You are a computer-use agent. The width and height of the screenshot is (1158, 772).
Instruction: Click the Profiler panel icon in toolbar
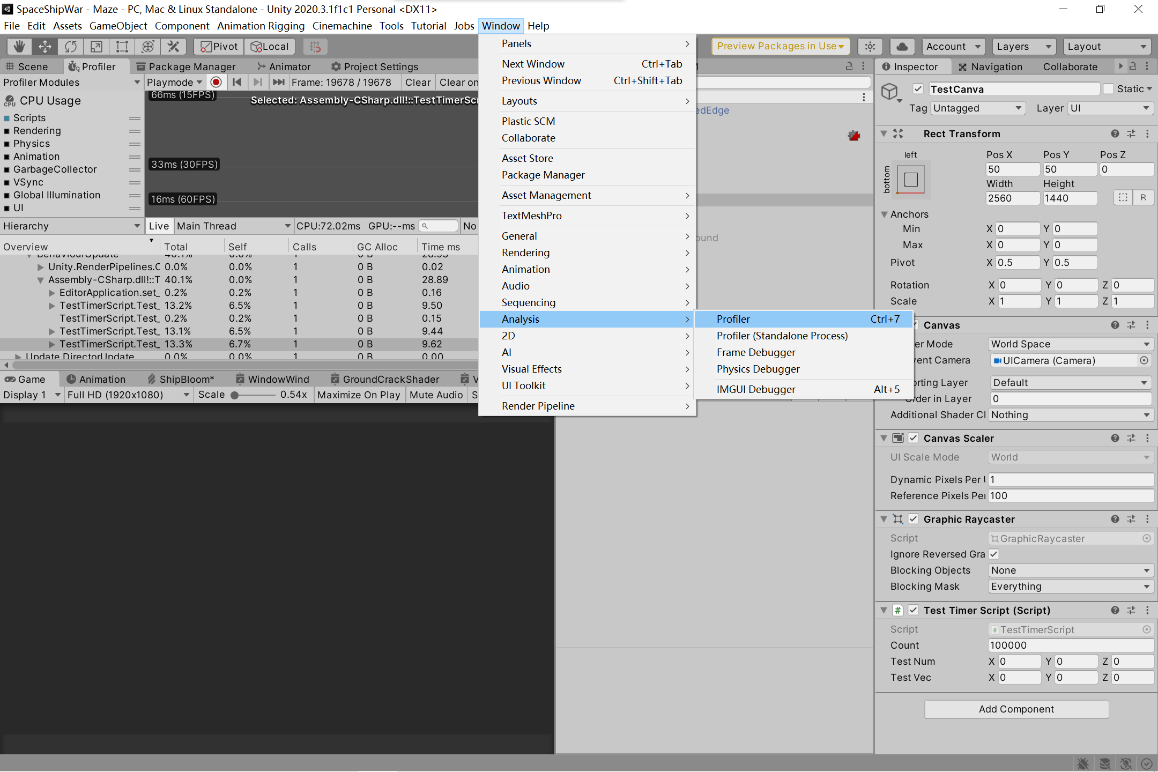coord(76,66)
